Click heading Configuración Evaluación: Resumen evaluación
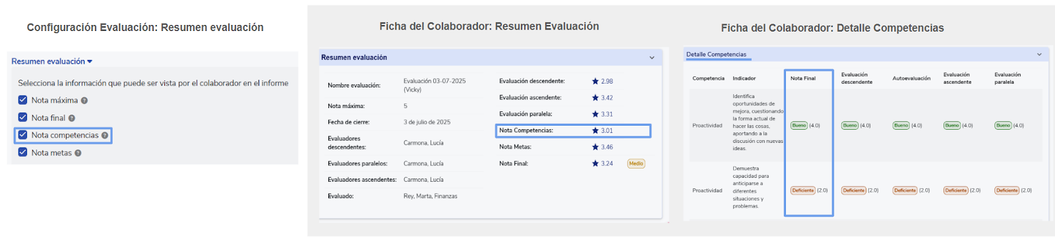Screen dimensions: 1055x241 tap(145, 27)
